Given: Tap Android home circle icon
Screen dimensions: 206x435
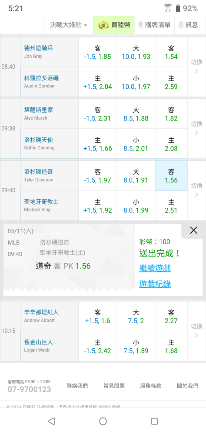Looking at the screenshot, I should 103,421.
